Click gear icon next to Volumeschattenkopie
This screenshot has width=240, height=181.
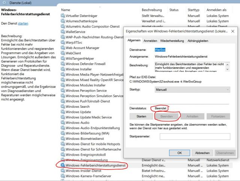tap(63, 21)
